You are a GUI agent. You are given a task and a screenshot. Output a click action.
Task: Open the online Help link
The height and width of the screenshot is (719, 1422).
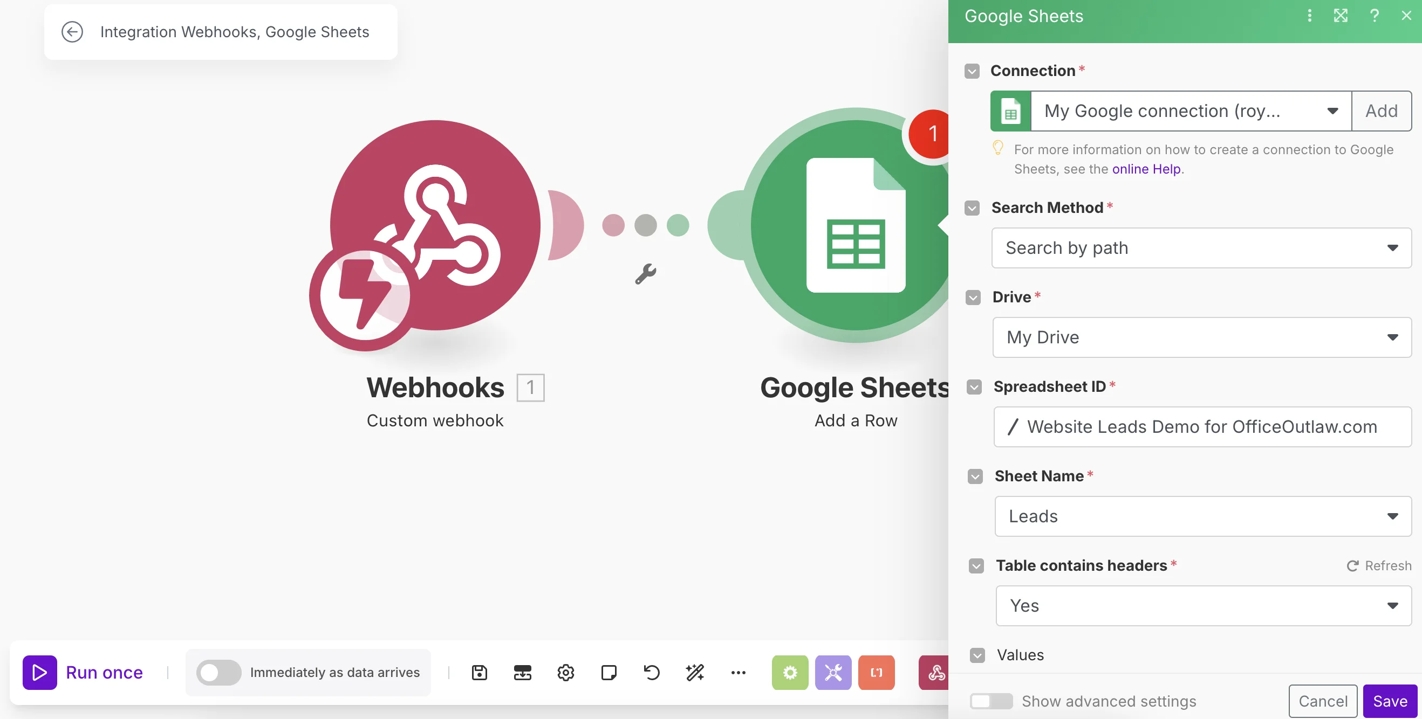pos(1146,169)
